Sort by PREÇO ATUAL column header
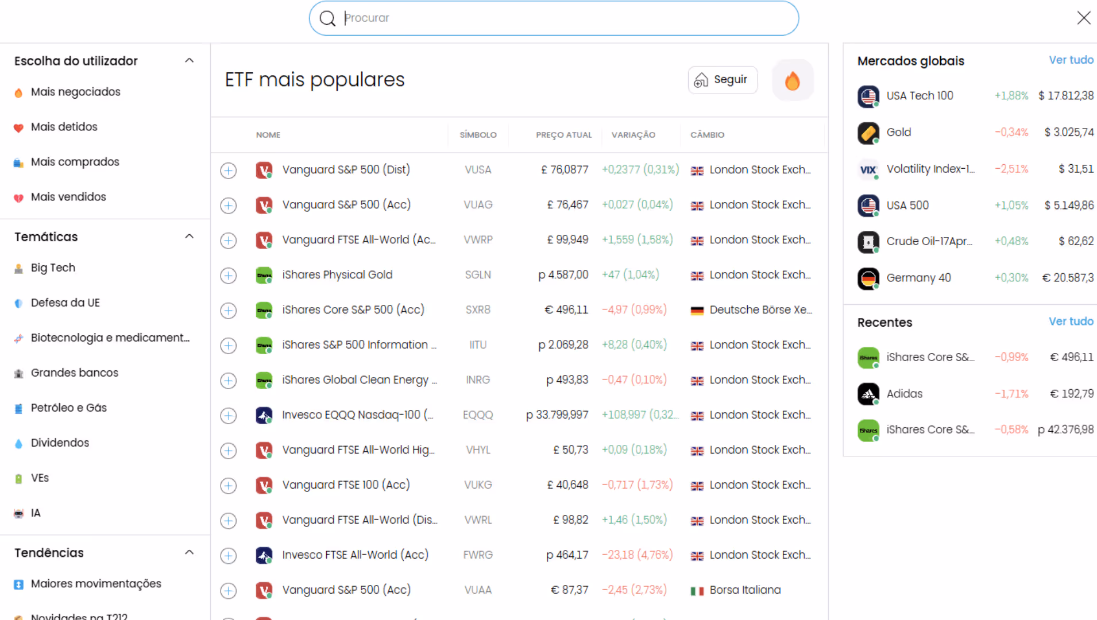 [x=563, y=135]
